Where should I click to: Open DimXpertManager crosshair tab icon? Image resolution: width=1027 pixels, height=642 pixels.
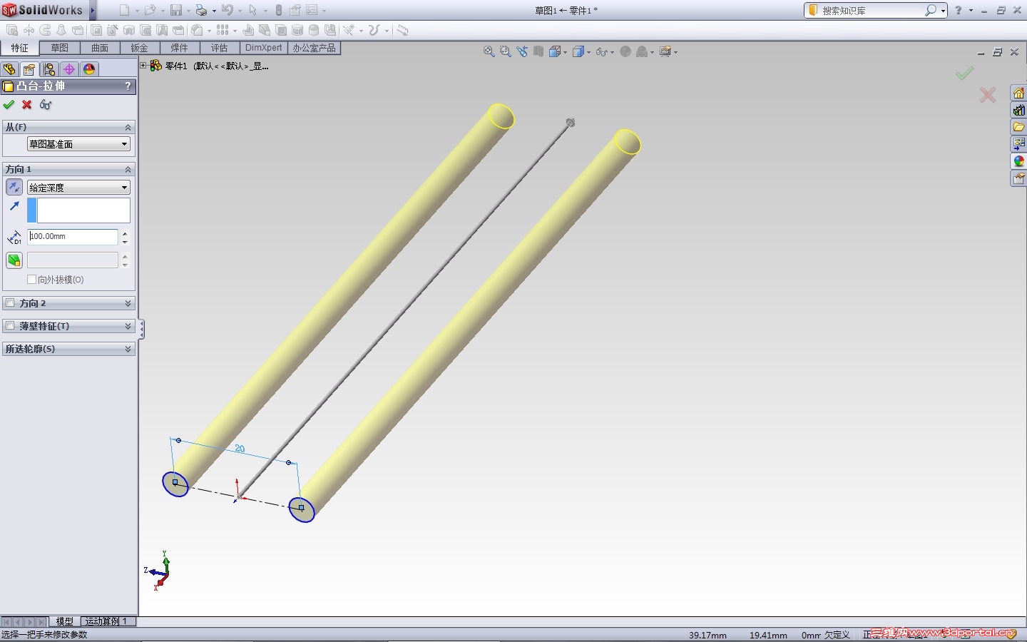point(68,69)
